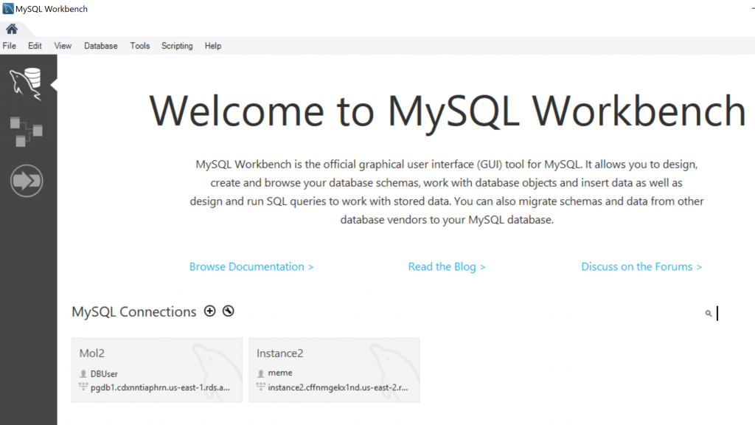Viewport: 755px width, 425px height.
Task: Open the Models view sidebar icon
Action: tap(26, 131)
